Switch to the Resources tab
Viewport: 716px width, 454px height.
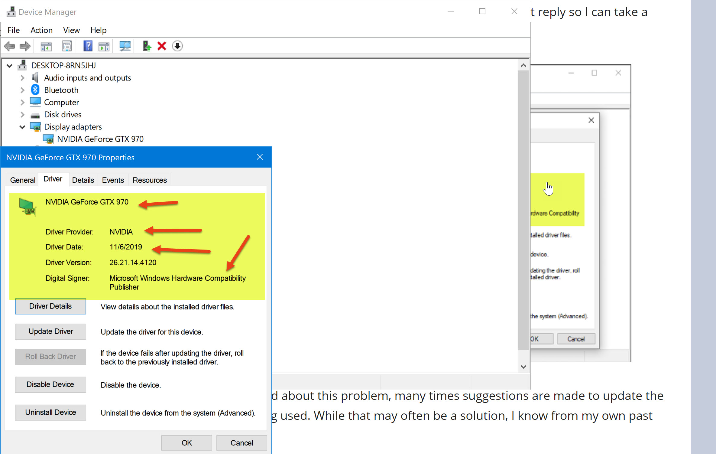(x=150, y=180)
